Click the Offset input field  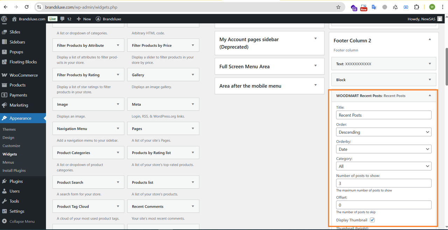[384, 205]
